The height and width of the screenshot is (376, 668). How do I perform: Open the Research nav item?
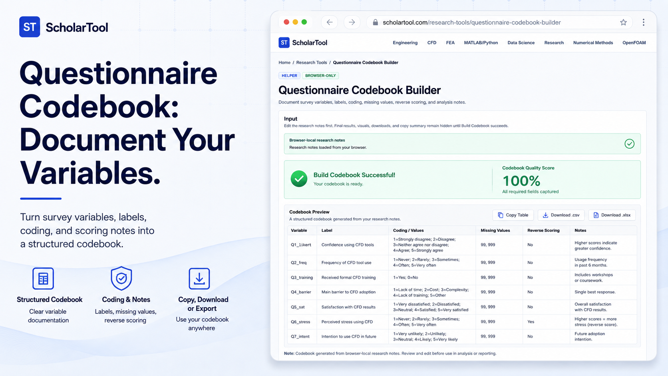(x=554, y=43)
